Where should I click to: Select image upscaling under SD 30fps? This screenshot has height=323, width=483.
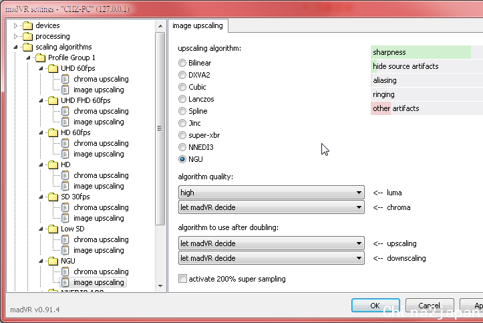pos(98,218)
